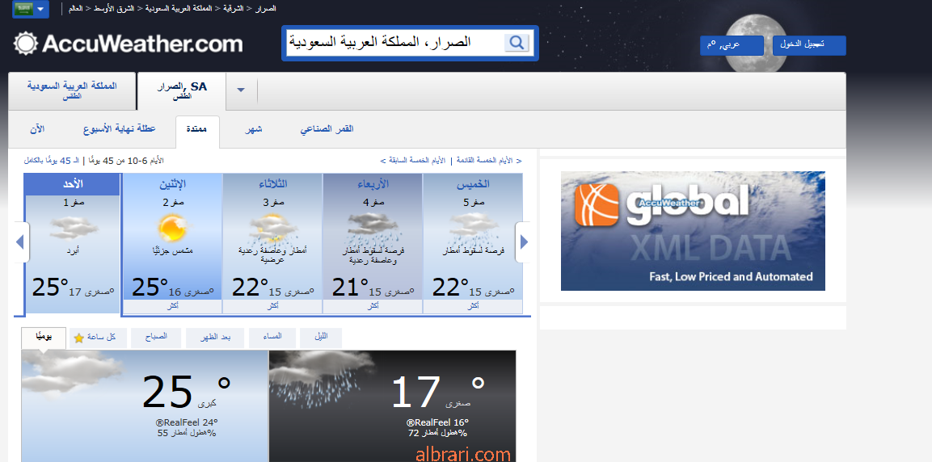Click the 45 يومًا بالكامل link
The height and width of the screenshot is (462, 932).
[x=51, y=161]
